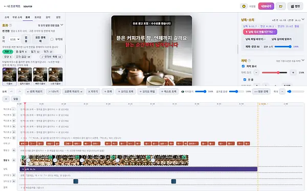307x191 pixels.
Task: Switch to the 음악 tab
Action: pyautogui.click(x=48, y=17)
